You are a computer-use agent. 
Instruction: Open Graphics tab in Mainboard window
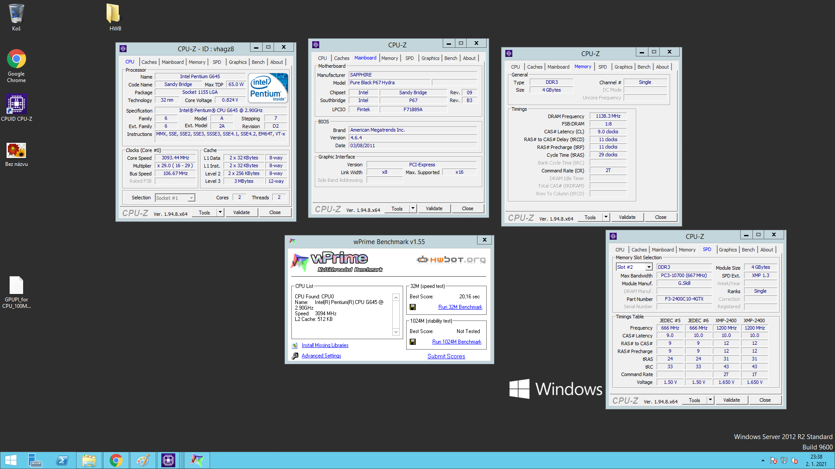point(430,58)
